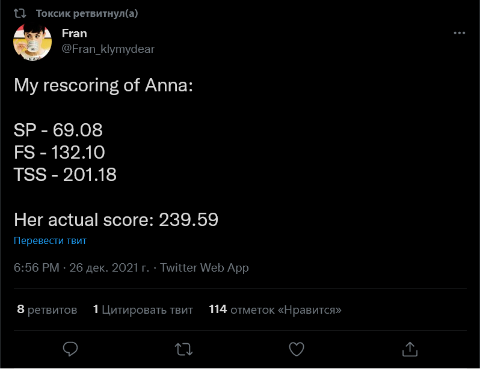
Task: Show the 1 Цитировать твит quotes
Action: tap(143, 310)
